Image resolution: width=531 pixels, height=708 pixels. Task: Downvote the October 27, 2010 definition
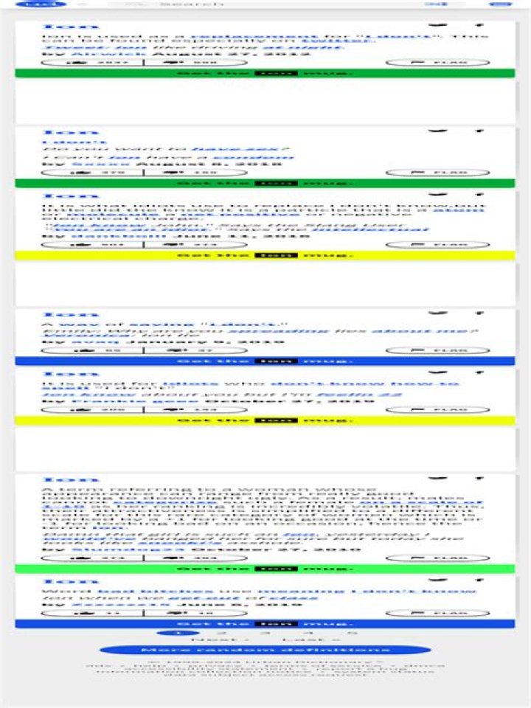[195, 558]
